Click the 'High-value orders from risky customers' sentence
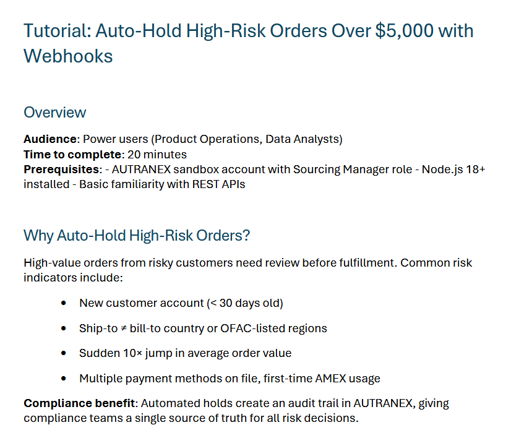The image size is (511, 438). point(130,263)
